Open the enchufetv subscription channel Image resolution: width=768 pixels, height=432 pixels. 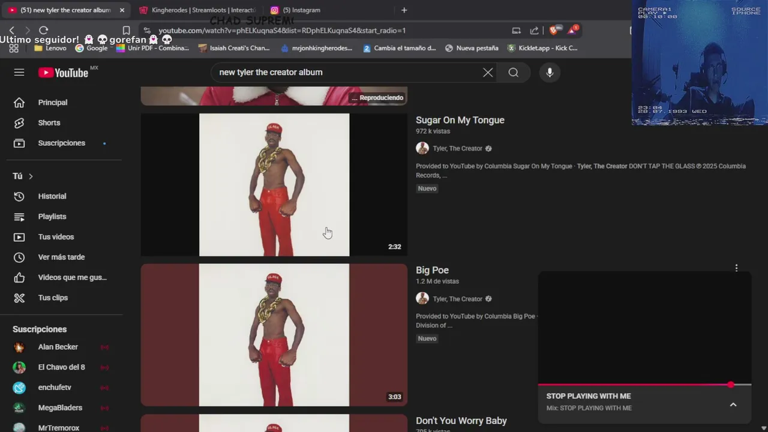(x=55, y=388)
